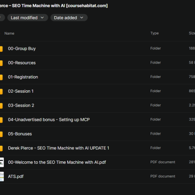
Task: Open the Date added filter dropdown
Action: click(69, 18)
